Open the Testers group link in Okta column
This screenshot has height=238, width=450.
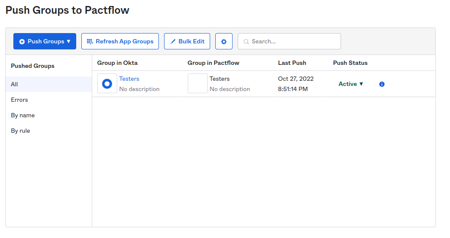[129, 79]
